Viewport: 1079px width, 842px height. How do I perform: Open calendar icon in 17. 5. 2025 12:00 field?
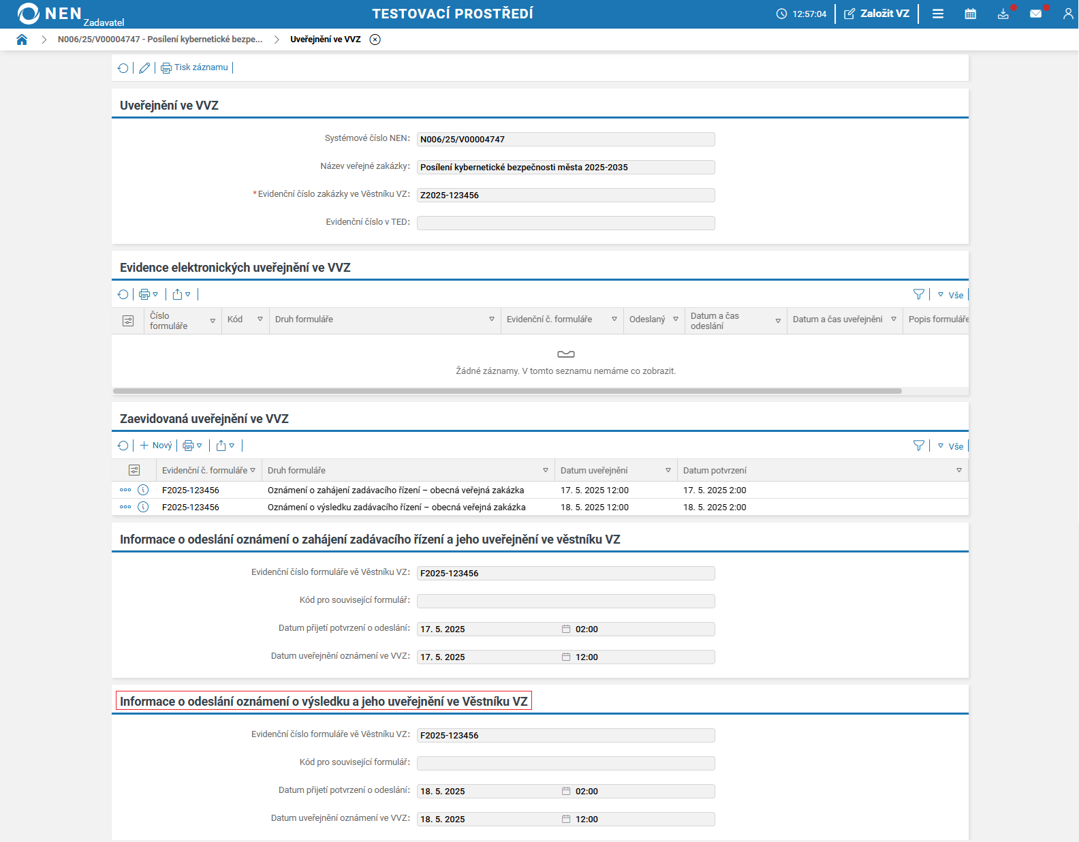point(565,657)
